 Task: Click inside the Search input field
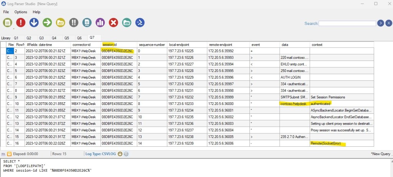click(347, 23)
